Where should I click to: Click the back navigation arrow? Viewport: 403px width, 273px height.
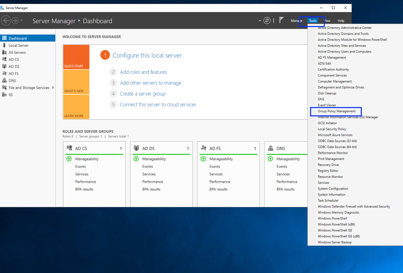(6, 21)
